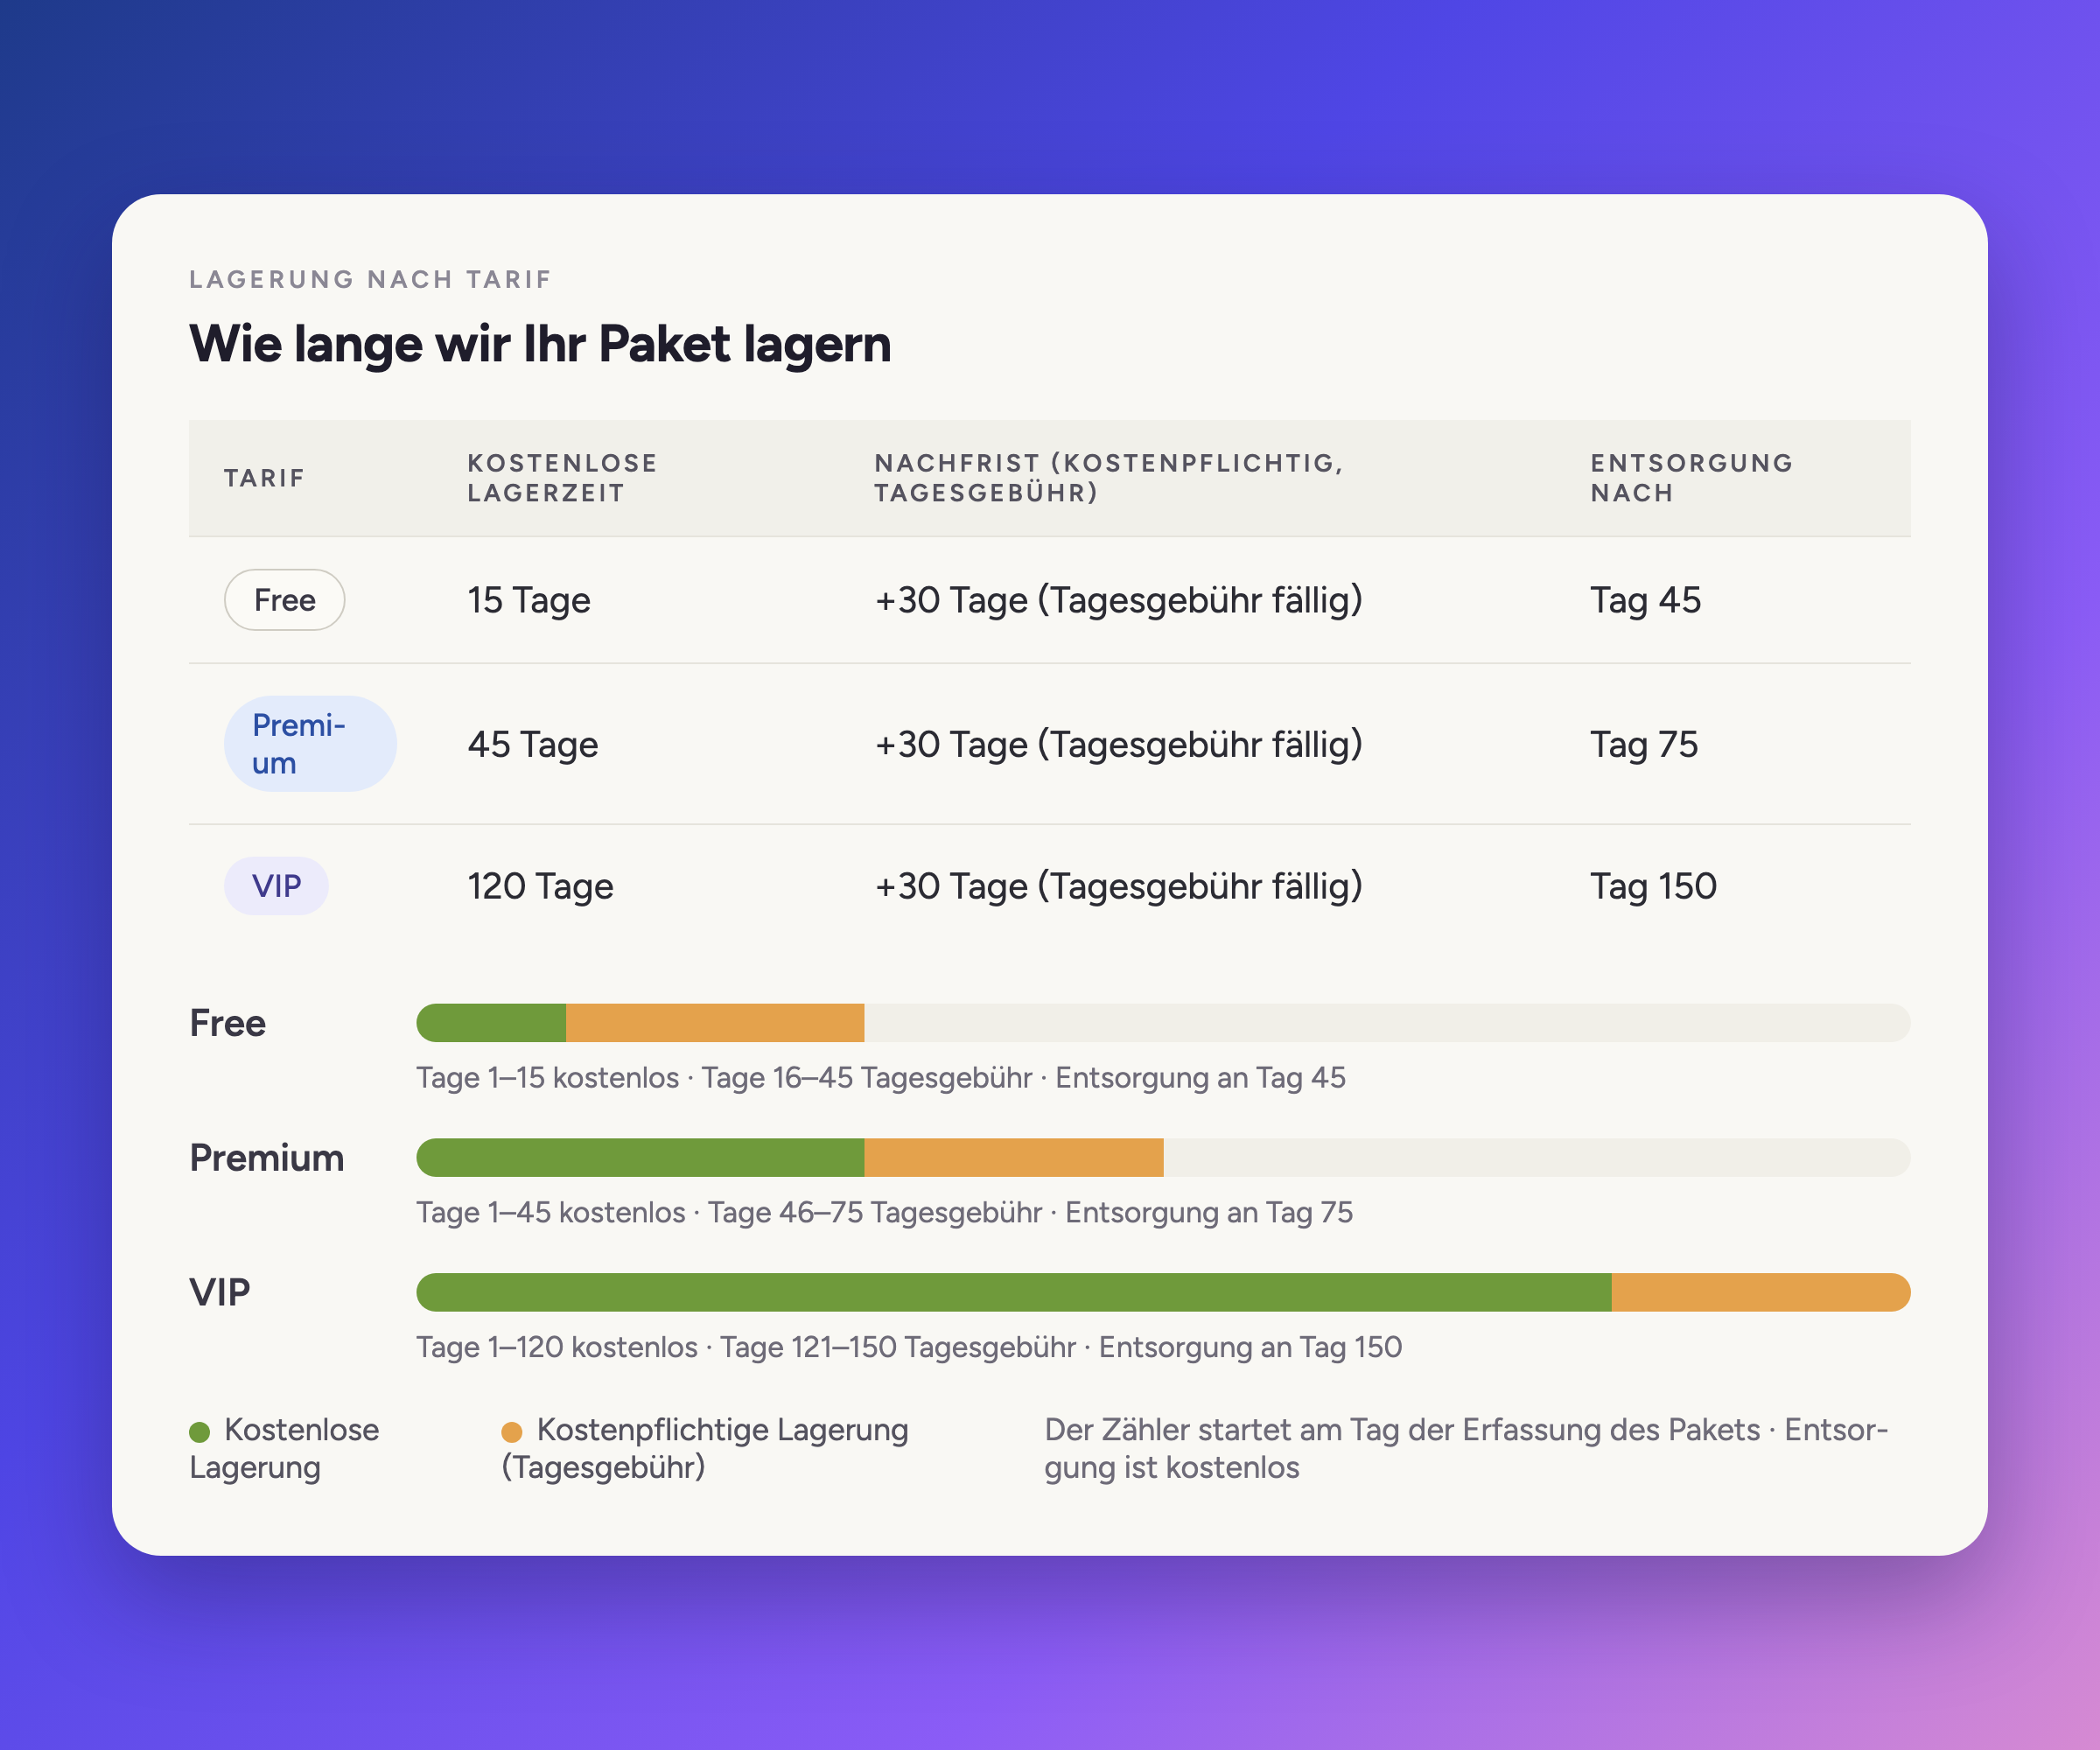Click the bold 'Free' label beside the timeline bar
2100x1750 pixels.
tap(228, 1023)
